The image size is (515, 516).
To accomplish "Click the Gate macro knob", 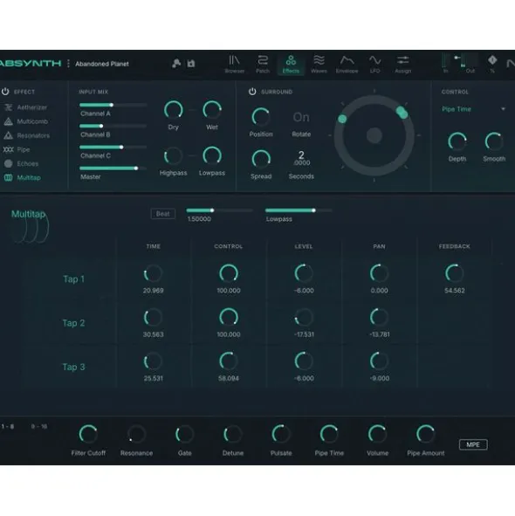I will pyautogui.click(x=184, y=434).
